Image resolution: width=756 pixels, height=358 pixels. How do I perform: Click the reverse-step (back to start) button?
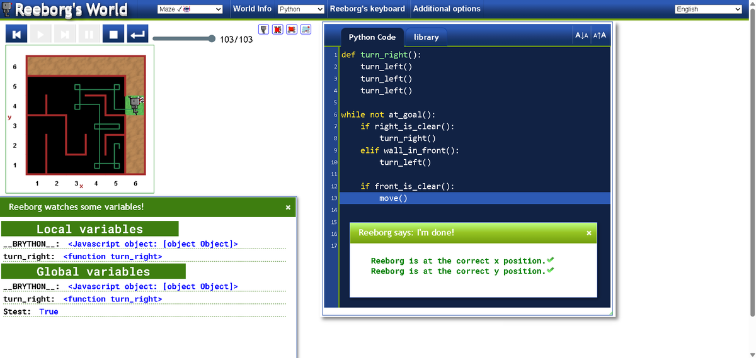tap(15, 35)
